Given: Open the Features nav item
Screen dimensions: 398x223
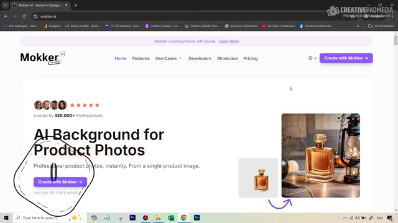Looking at the screenshot, I should click(x=141, y=58).
